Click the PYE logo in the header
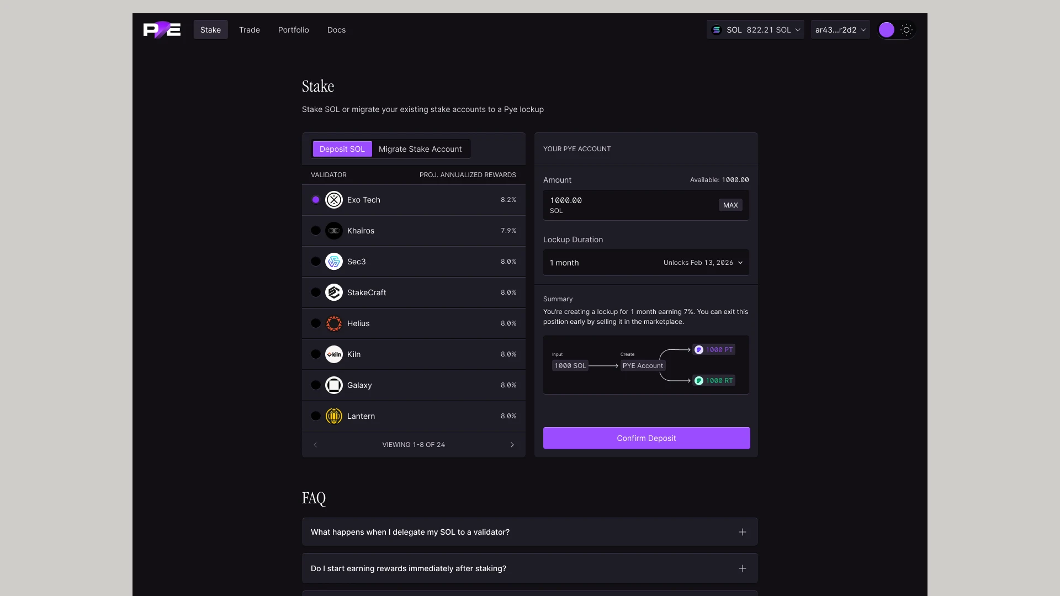The image size is (1060, 596). coord(162,30)
